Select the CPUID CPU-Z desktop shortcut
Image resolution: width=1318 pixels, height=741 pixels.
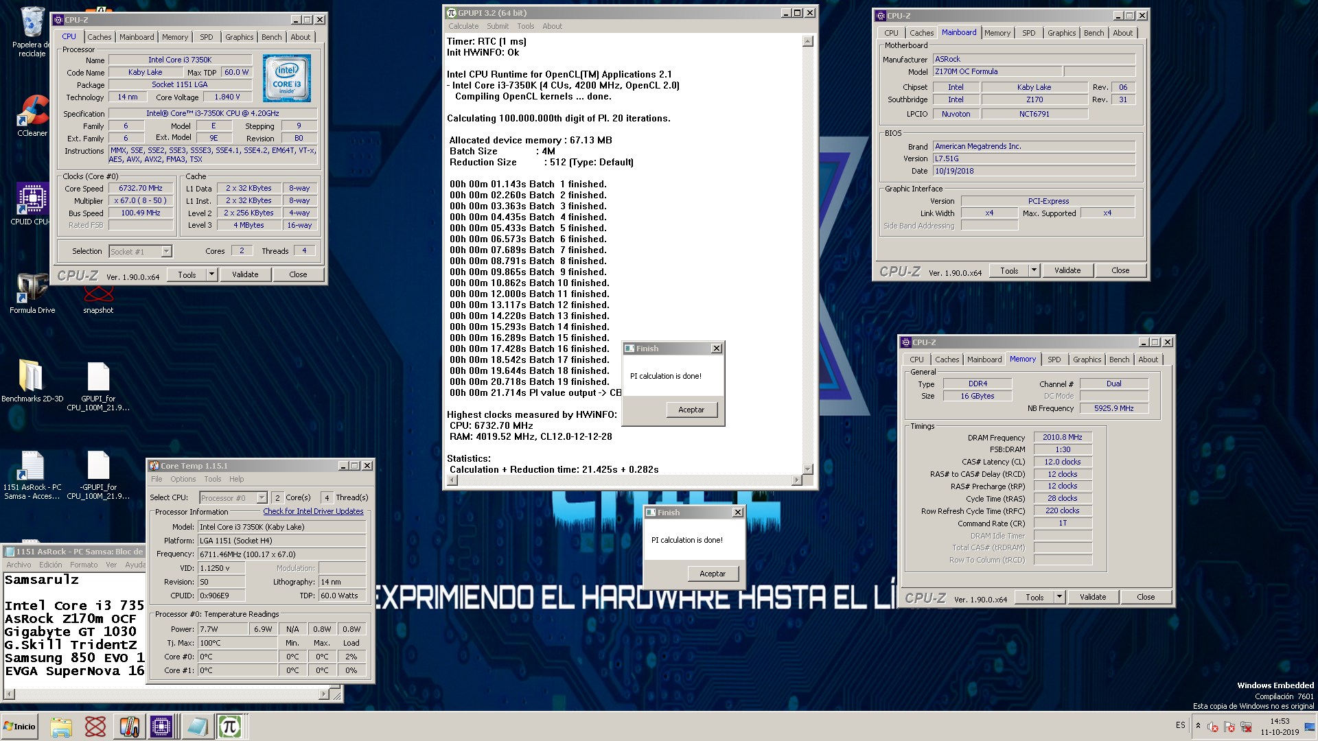[31, 204]
